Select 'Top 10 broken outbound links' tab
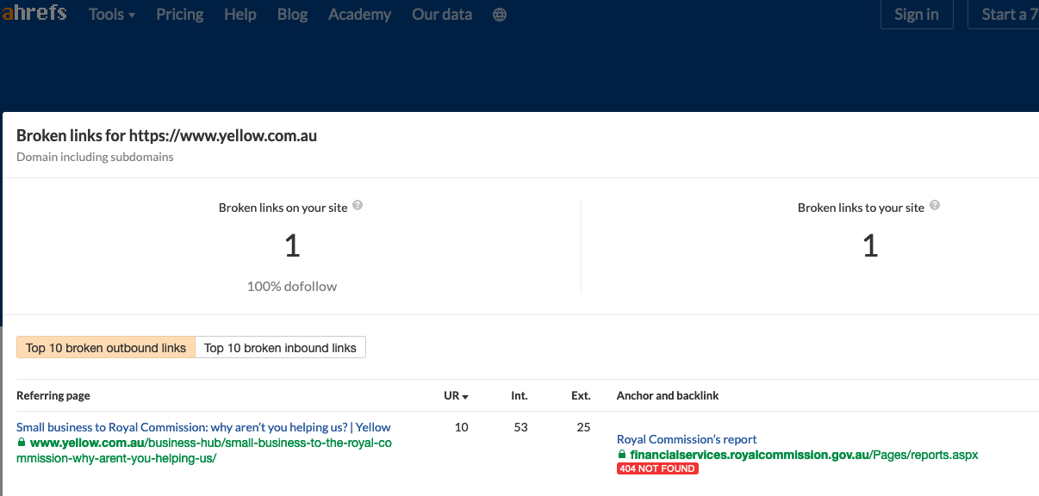The width and height of the screenshot is (1039, 496). (x=106, y=348)
